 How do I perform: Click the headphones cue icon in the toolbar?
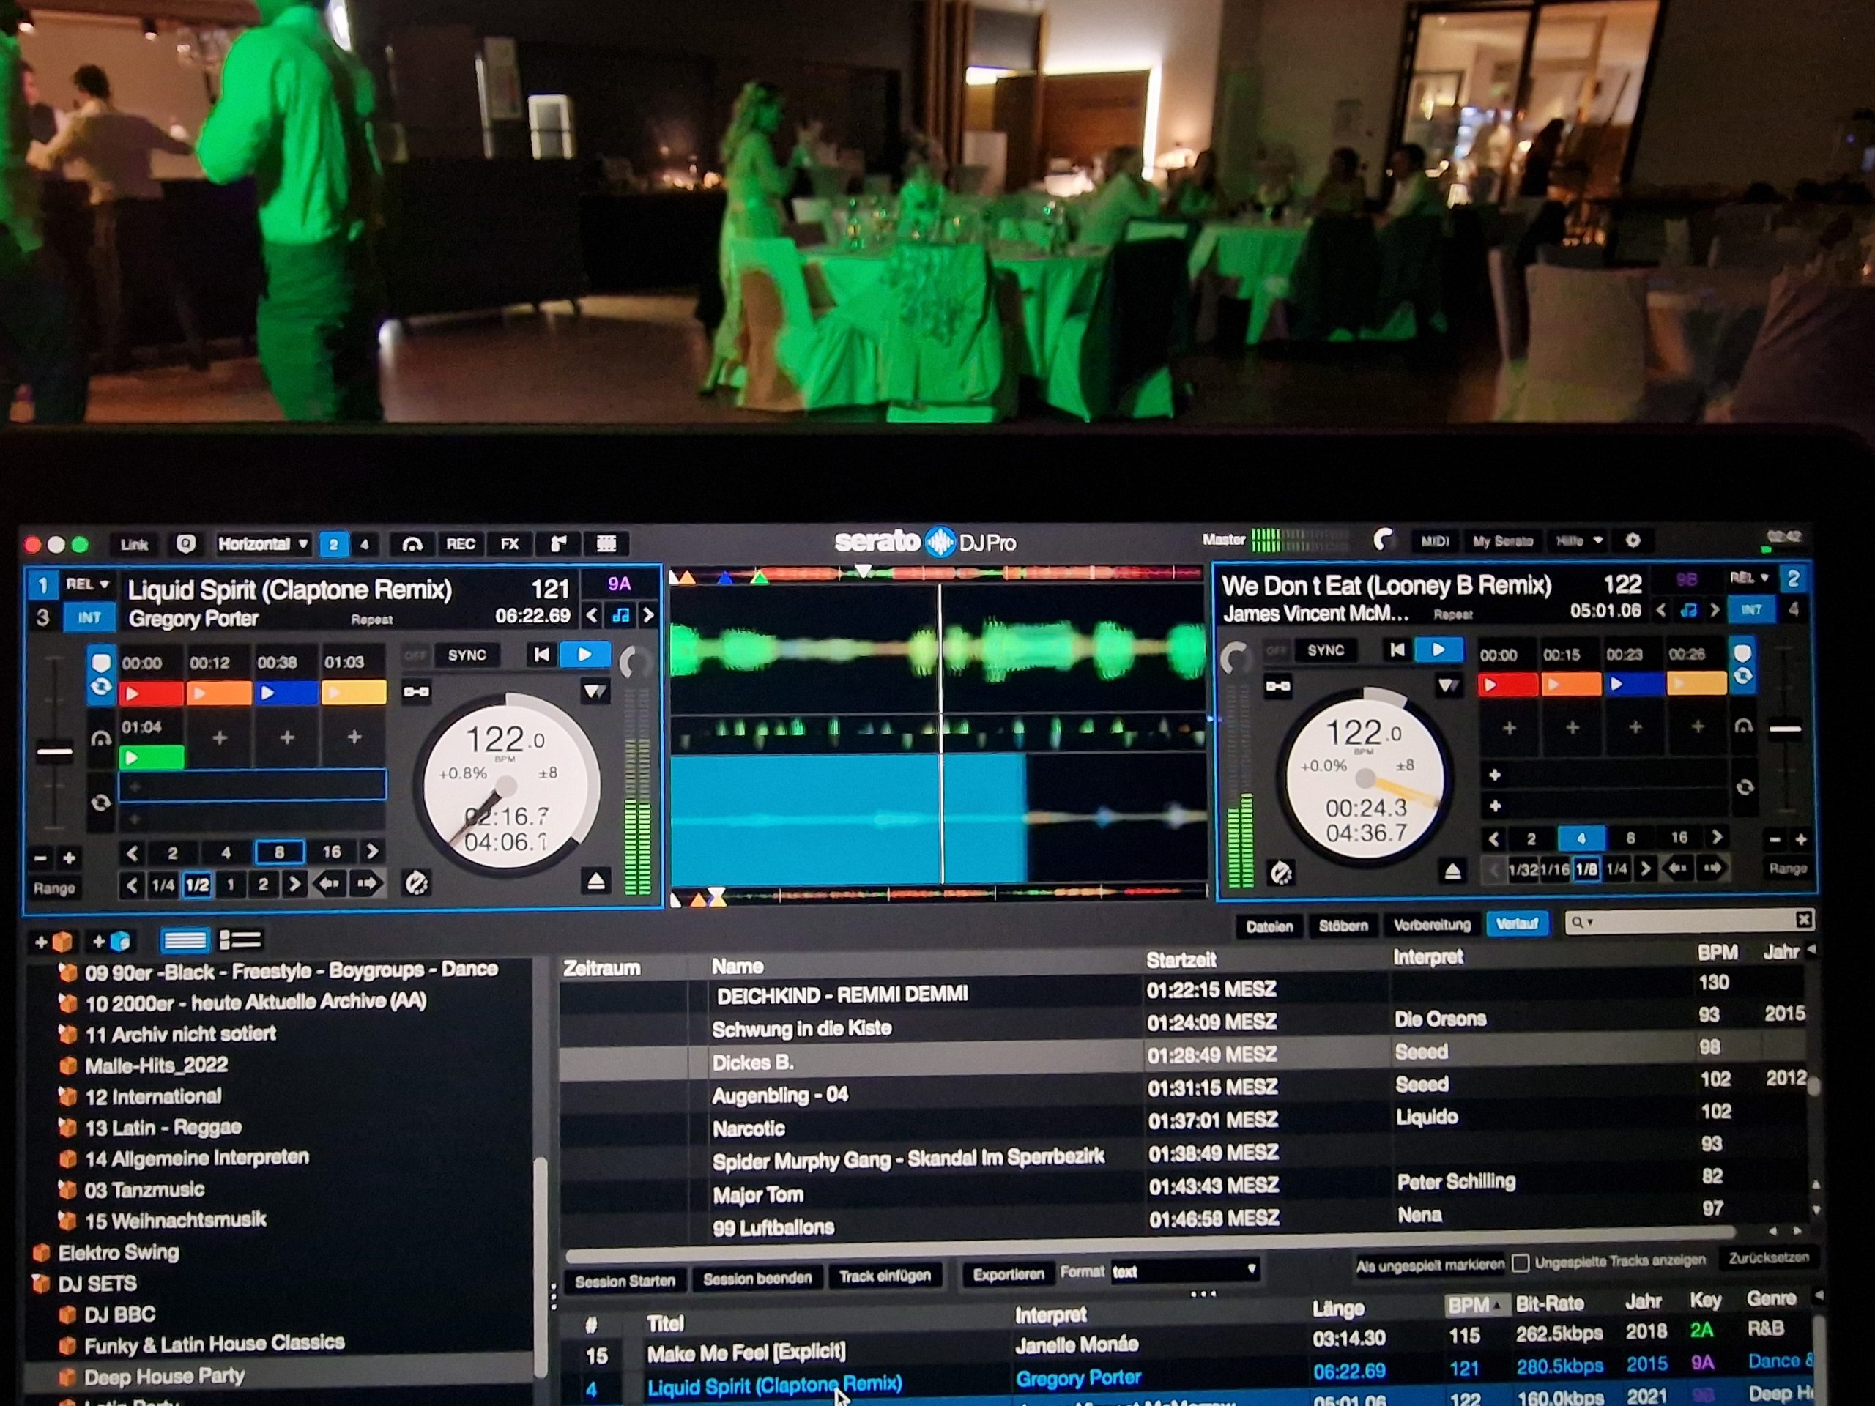(412, 544)
